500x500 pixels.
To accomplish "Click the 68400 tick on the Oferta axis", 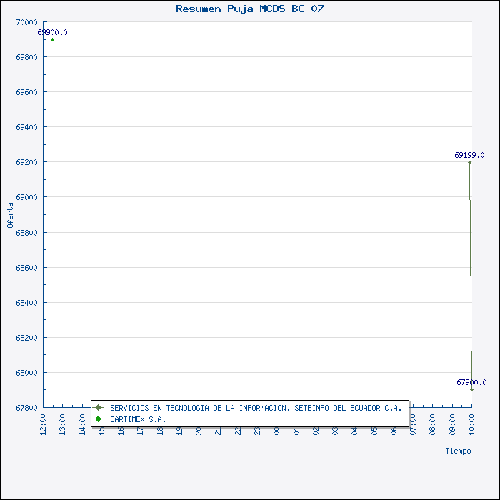I will (26, 302).
